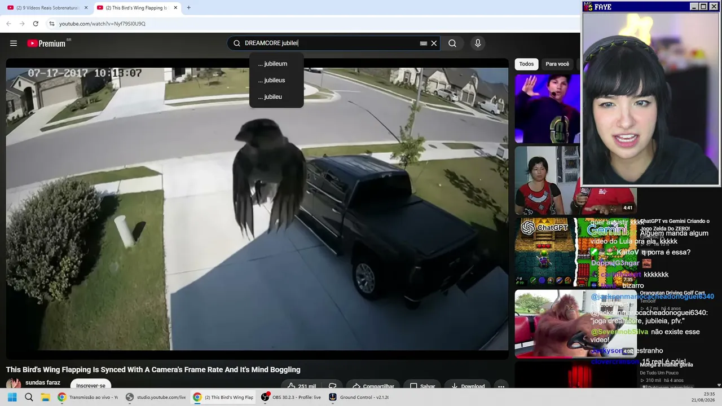Open a new Chrome tab

tap(188, 8)
